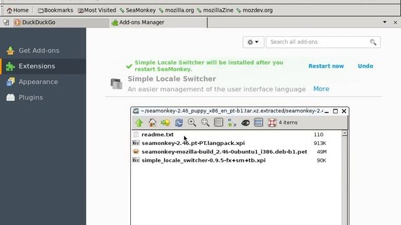Viewport: 401px width, 225px height.
Task: Click the readme.txt file icon
Action: 136,134
